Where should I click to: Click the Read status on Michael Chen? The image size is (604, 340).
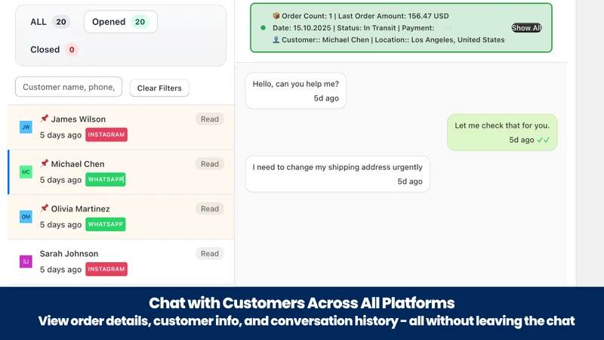click(x=210, y=164)
